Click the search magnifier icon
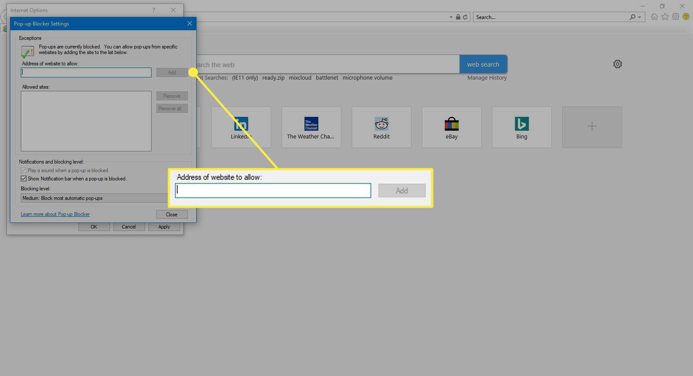The width and height of the screenshot is (693, 376). (x=633, y=17)
